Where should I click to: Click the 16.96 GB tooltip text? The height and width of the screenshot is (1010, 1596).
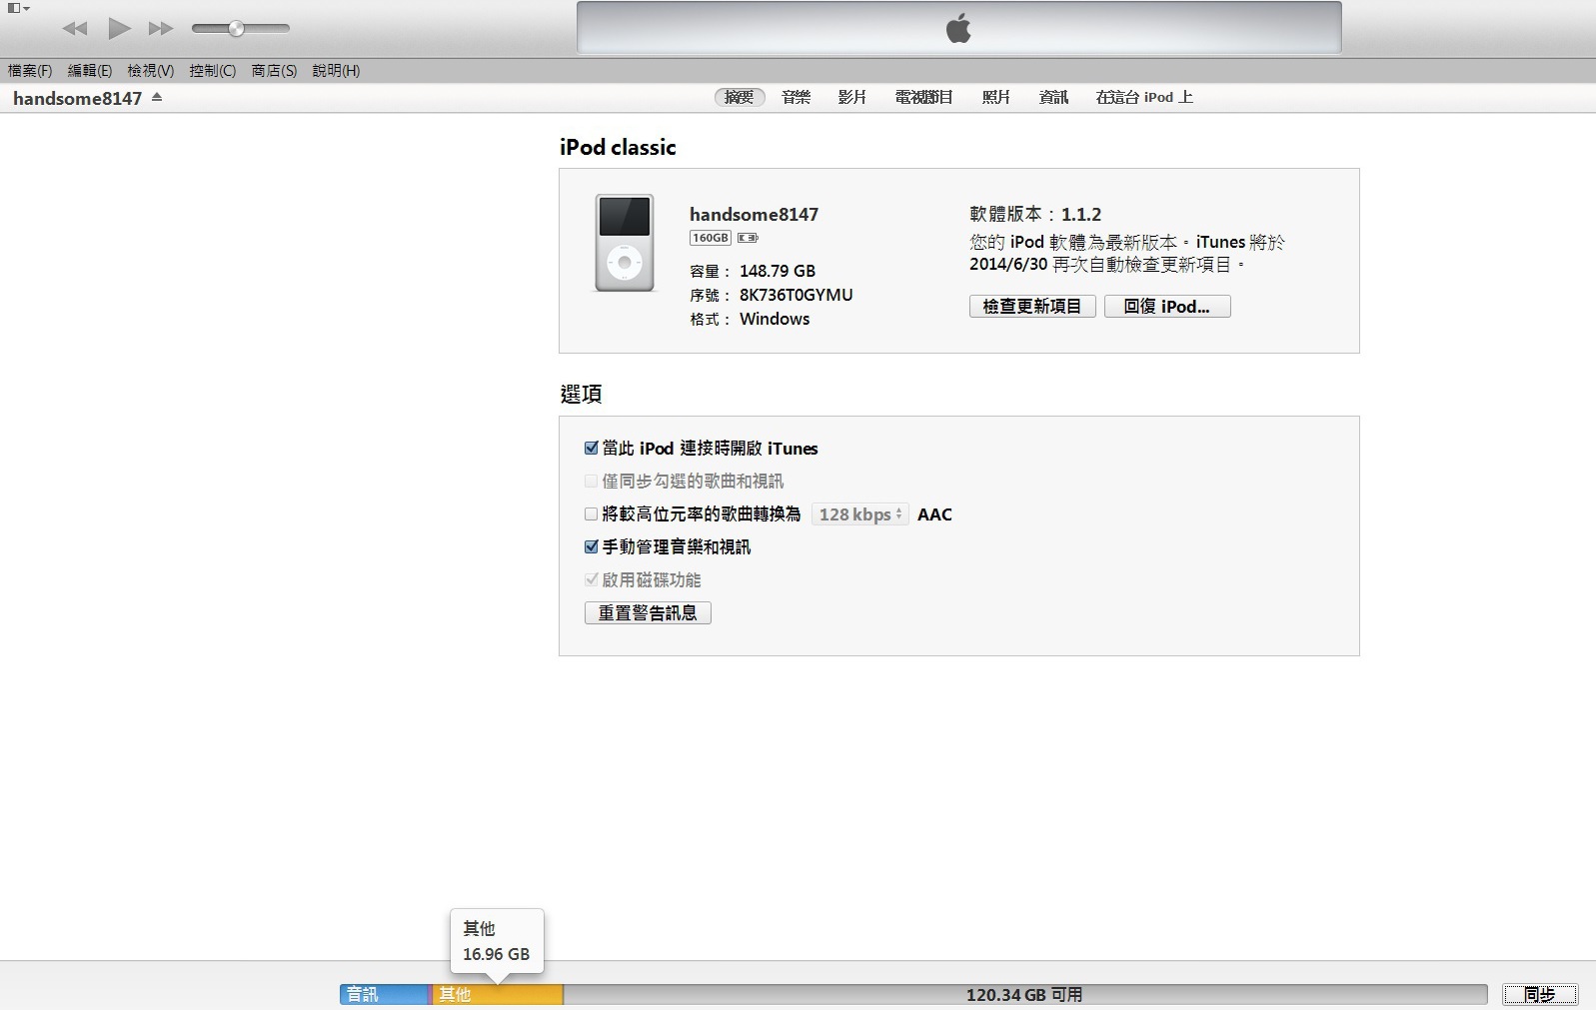[496, 954]
